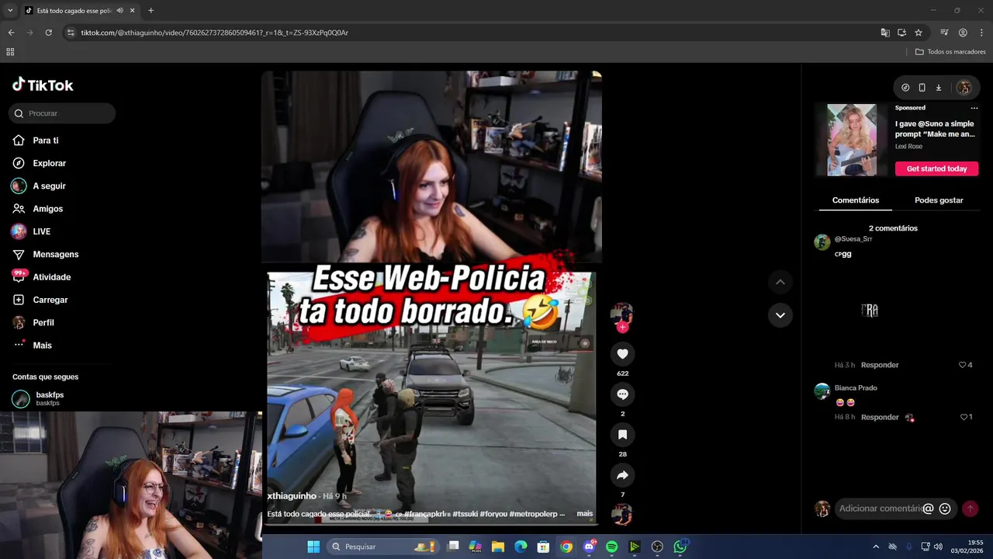
Task: Open the Bianca Prado commenter profile
Action: pos(856,387)
